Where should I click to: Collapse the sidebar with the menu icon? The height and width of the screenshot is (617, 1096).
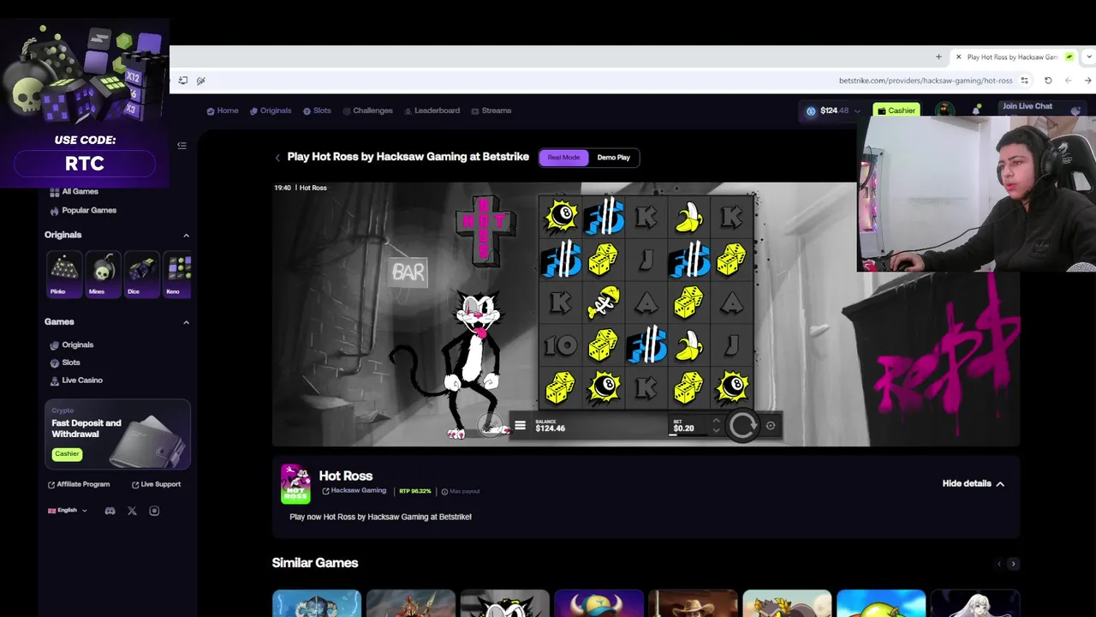point(182,146)
